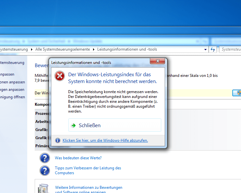Click shield button in yellow notification bar
The width and height of the screenshot is (241, 193).
pyautogui.click(x=237, y=93)
